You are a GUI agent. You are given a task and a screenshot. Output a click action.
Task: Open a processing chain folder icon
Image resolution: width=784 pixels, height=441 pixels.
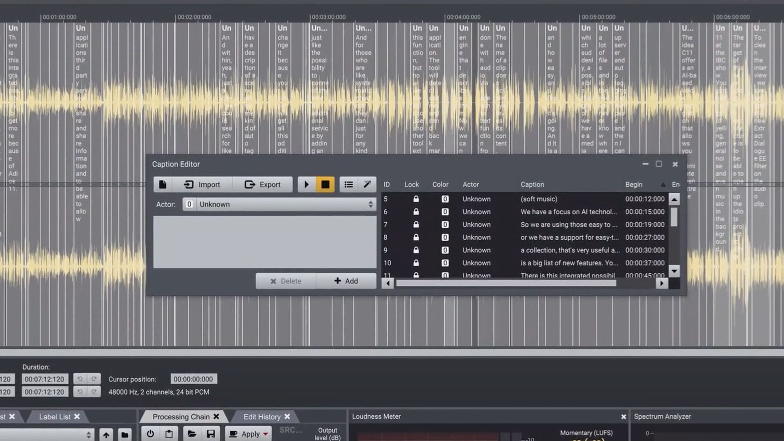point(192,434)
